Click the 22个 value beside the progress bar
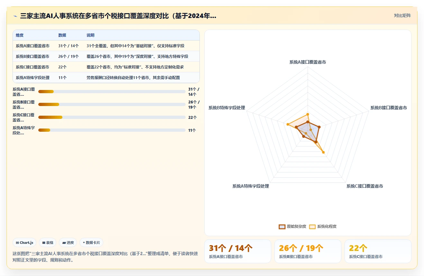 click(192, 118)
